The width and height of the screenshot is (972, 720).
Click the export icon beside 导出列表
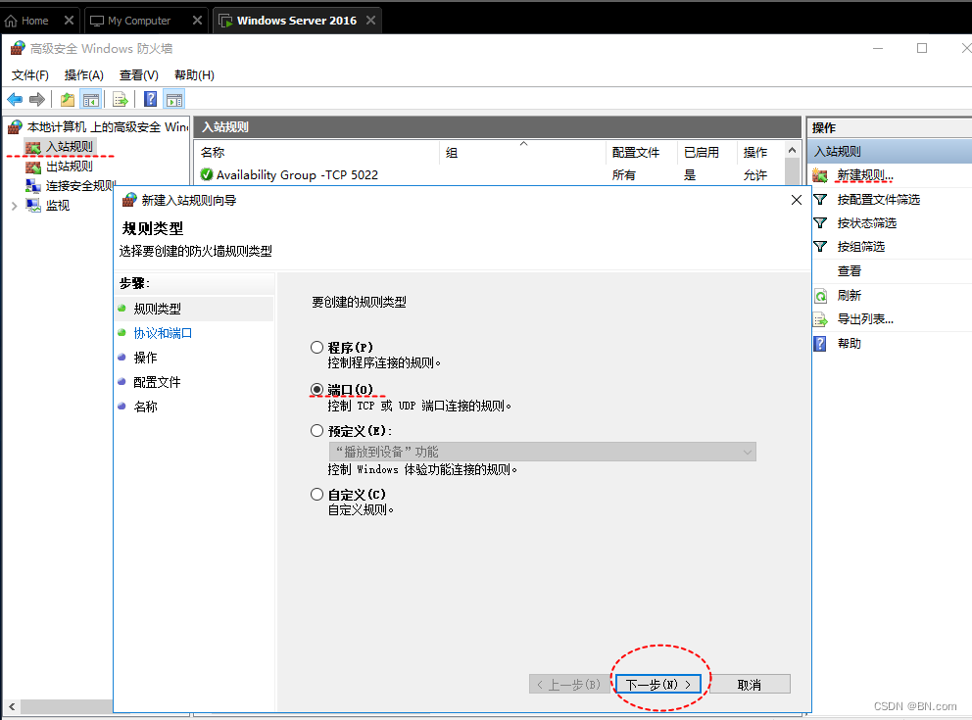click(x=820, y=319)
